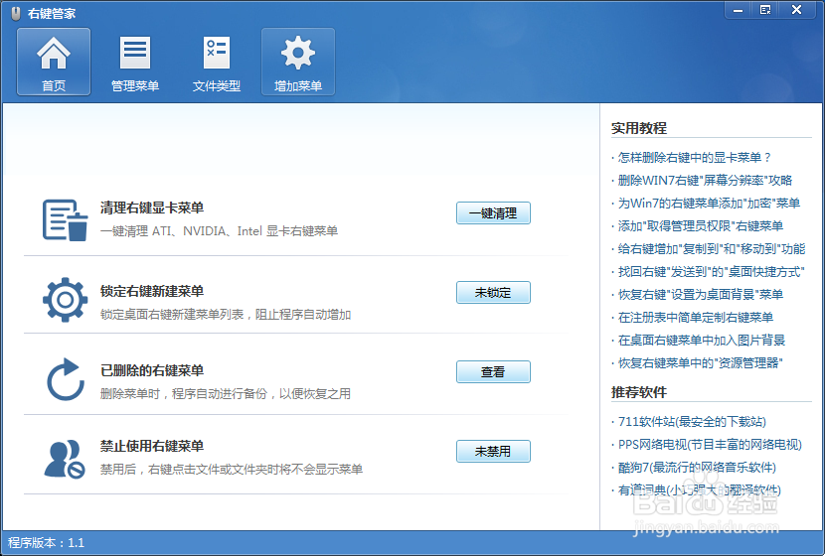Open link 找回右键"发送到"的"桌面快捷方式"
This screenshot has width=825, height=556.
pos(712,272)
